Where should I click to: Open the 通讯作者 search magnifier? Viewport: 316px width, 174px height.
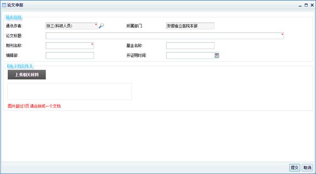pyautogui.click(x=101, y=26)
